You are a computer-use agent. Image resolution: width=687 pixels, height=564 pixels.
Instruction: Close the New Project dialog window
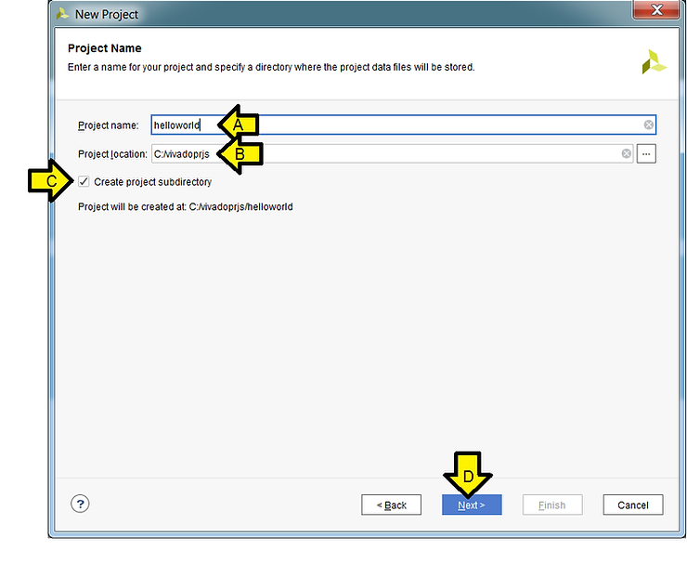657,10
